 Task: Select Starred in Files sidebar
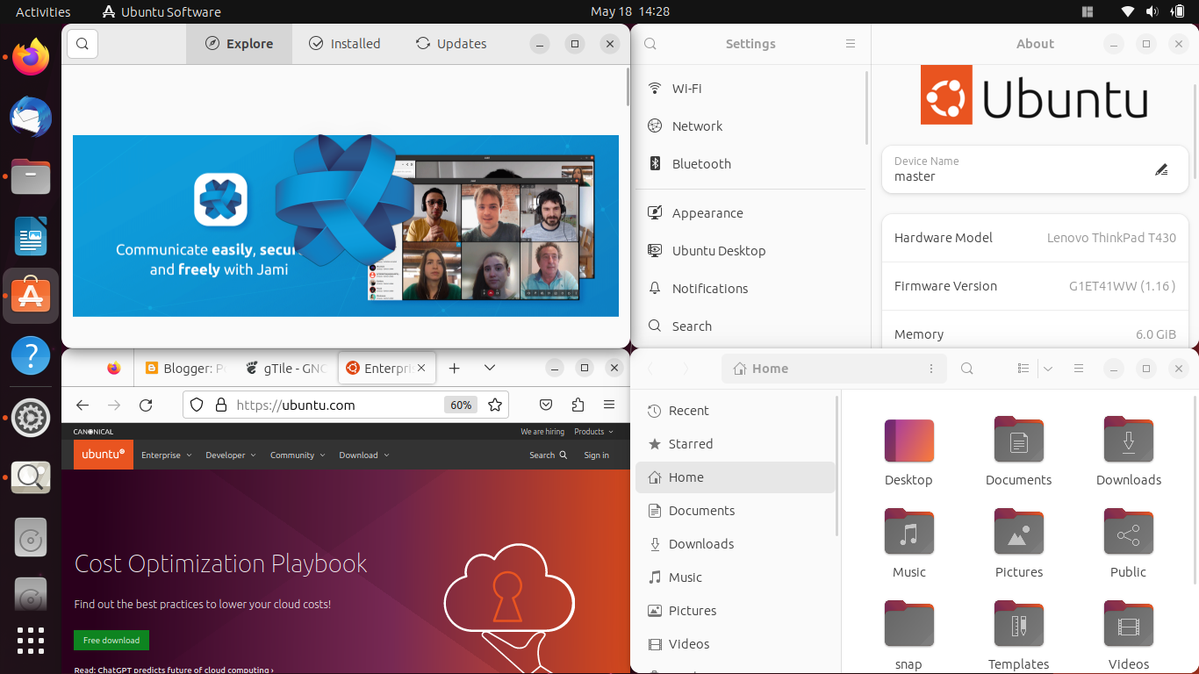click(736, 444)
